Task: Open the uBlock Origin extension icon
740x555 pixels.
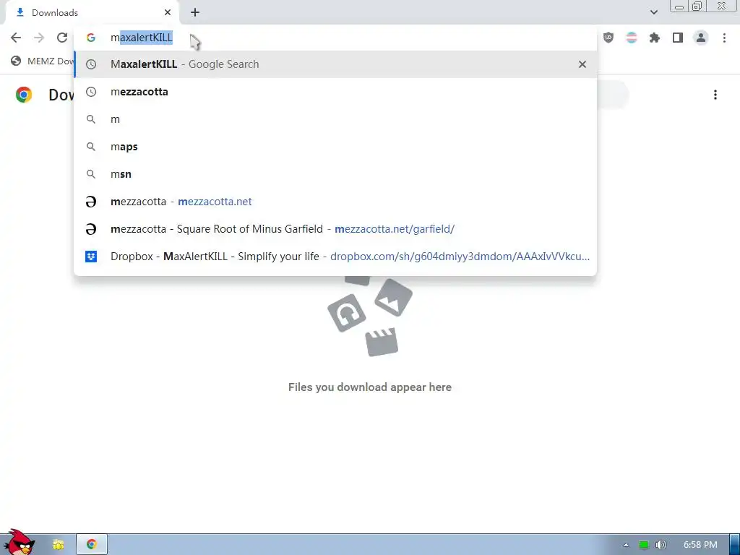Action: pos(608,38)
